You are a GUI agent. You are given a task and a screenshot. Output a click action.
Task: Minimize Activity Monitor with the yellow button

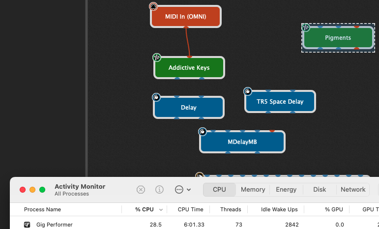32,190
